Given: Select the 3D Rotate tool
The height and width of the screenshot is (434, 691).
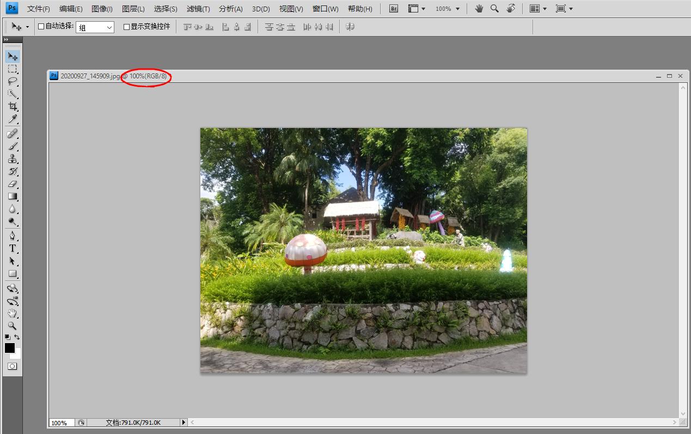Looking at the screenshot, I should tap(13, 289).
